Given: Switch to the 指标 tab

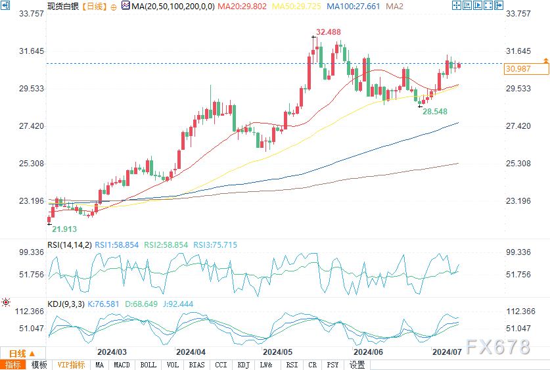Looking at the screenshot, I should pyautogui.click(x=13, y=365).
